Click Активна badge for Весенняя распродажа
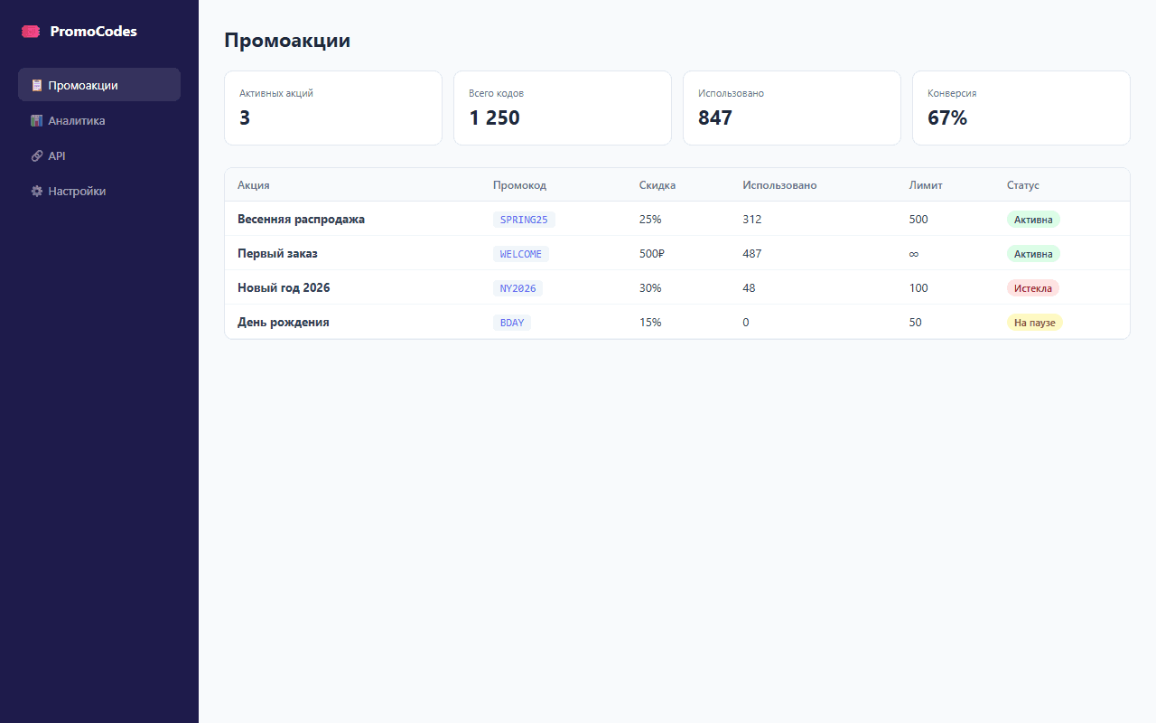Screen dimensions: 1156x723 click(x=1033, y=219)
